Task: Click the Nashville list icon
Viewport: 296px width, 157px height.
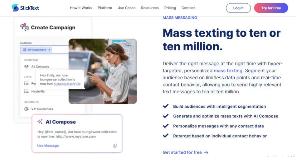Action: (x=26, y=91)
